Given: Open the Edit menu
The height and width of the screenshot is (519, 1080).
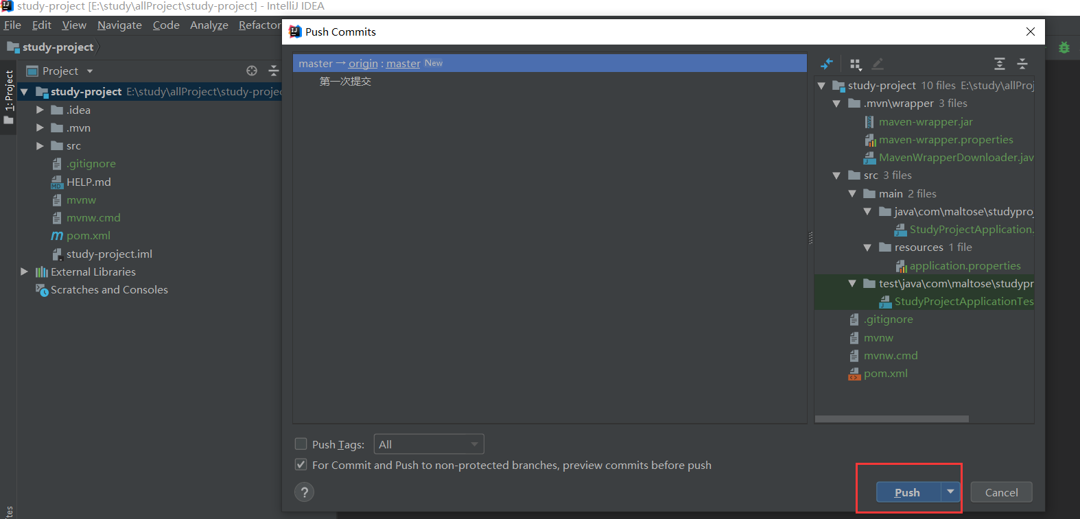Looking at the screenshot, I should tap(42, 25).
